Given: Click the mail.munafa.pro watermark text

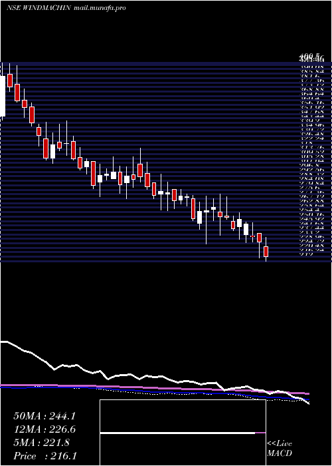Looking at the screenshot, I should click(100, 8).
